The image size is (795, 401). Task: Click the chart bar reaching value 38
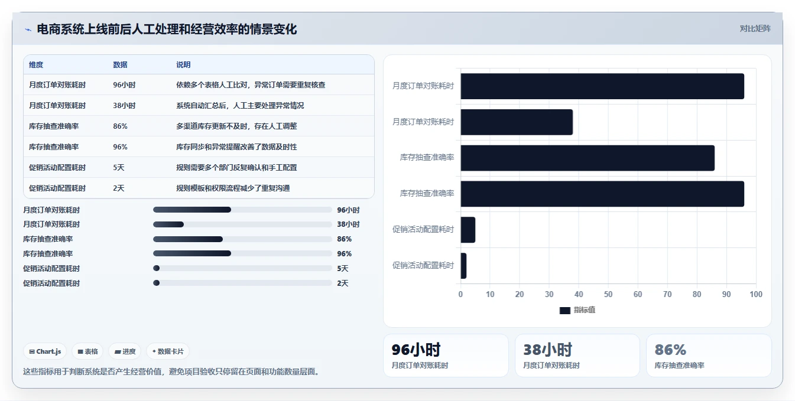pos(517,122)
